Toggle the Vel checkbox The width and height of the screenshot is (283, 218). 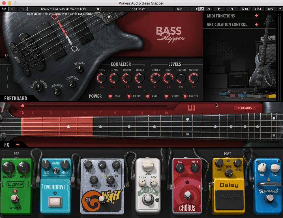[202, 9]
